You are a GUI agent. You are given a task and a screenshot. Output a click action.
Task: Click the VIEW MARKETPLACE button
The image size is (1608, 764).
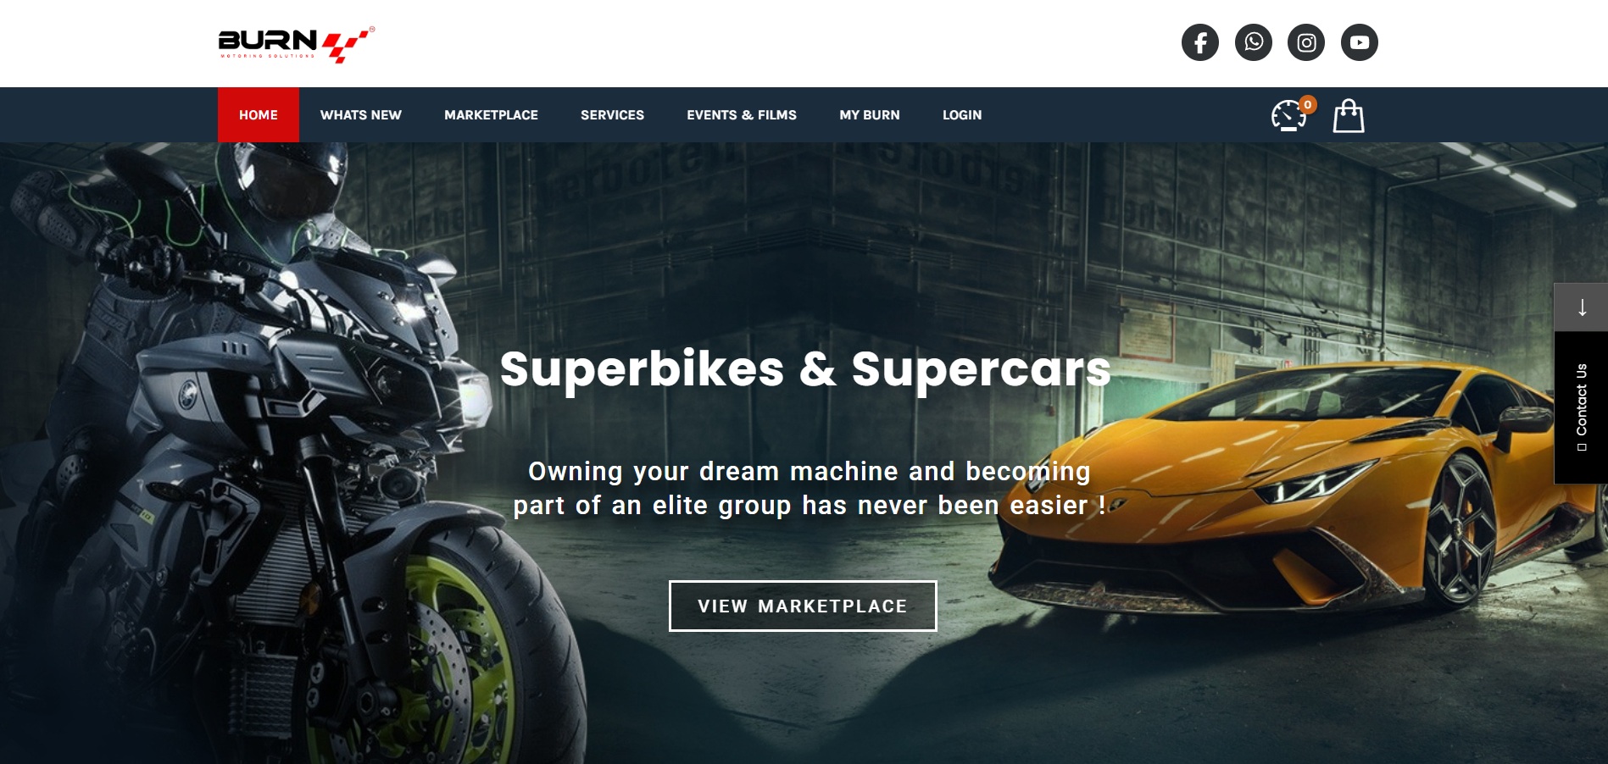click(x=803, y=606)
